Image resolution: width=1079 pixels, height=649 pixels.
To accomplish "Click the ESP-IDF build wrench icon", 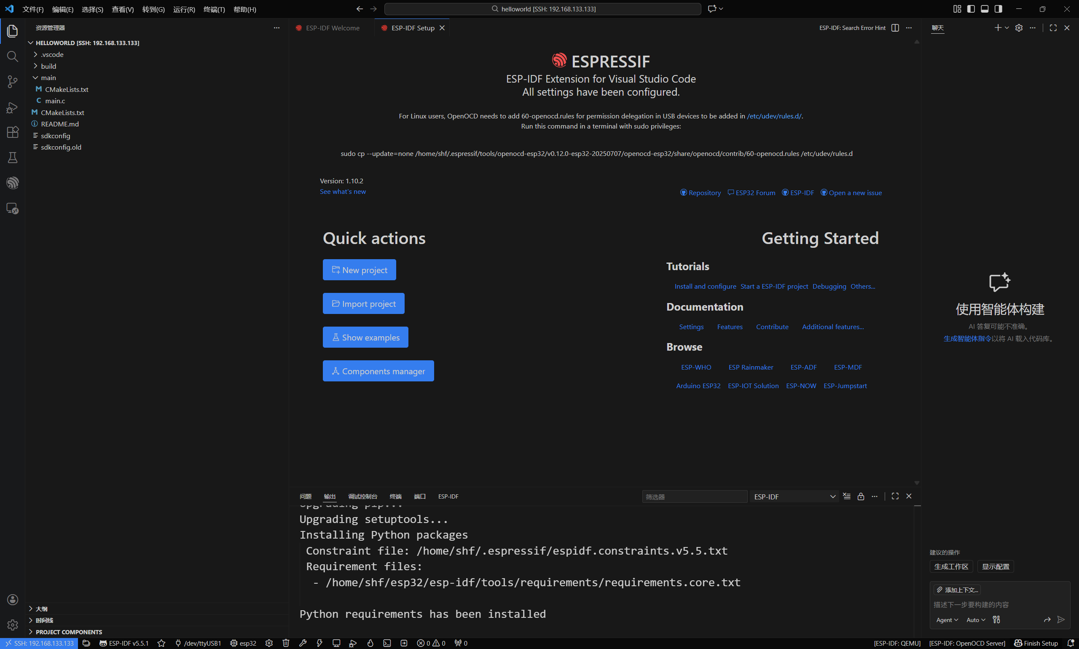I will [303, 643].
